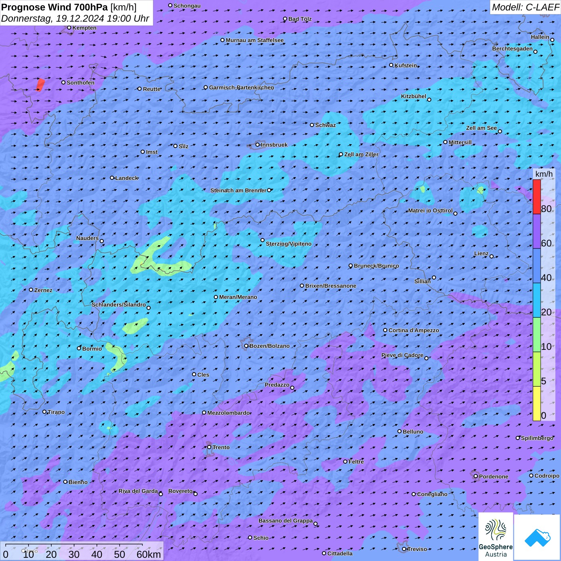Click the red wind marker near Sonthofen
561x561 pixels.
[40, 85]
